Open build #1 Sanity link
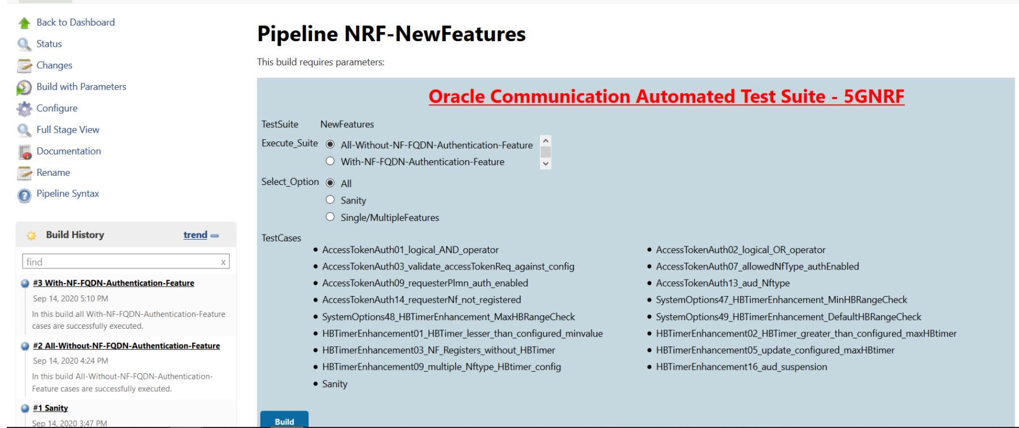 click(50, 408)
